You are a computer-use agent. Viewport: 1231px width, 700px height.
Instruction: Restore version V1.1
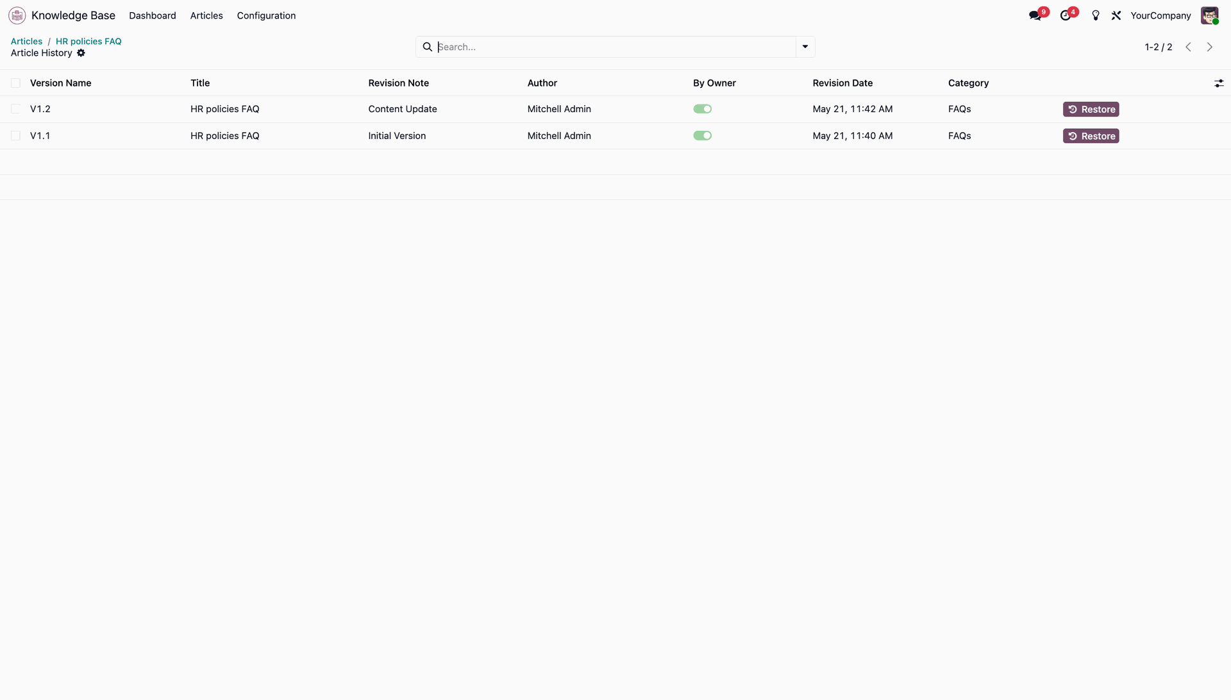tap(1091, 136)
